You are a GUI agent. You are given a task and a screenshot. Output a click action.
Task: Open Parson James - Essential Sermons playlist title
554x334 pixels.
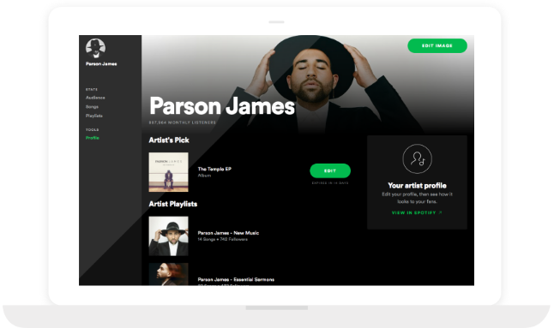coord(236,279)
